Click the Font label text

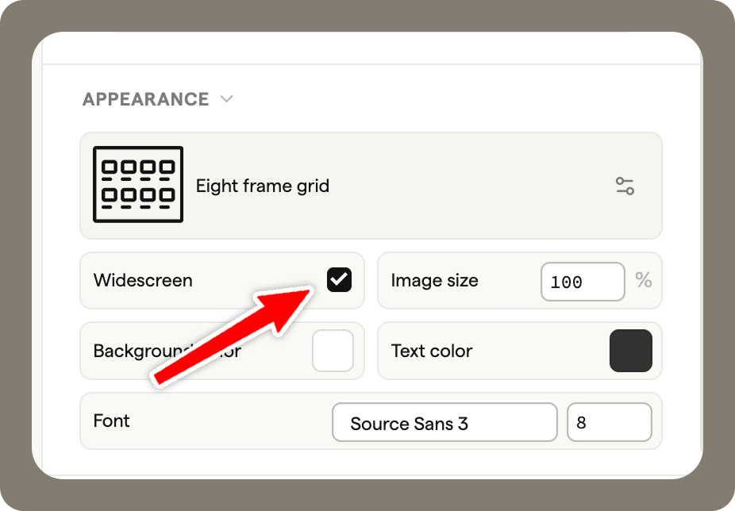click(x=112, y=421)
